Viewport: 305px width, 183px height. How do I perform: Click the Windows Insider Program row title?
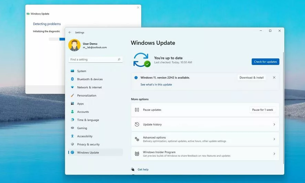159,152
